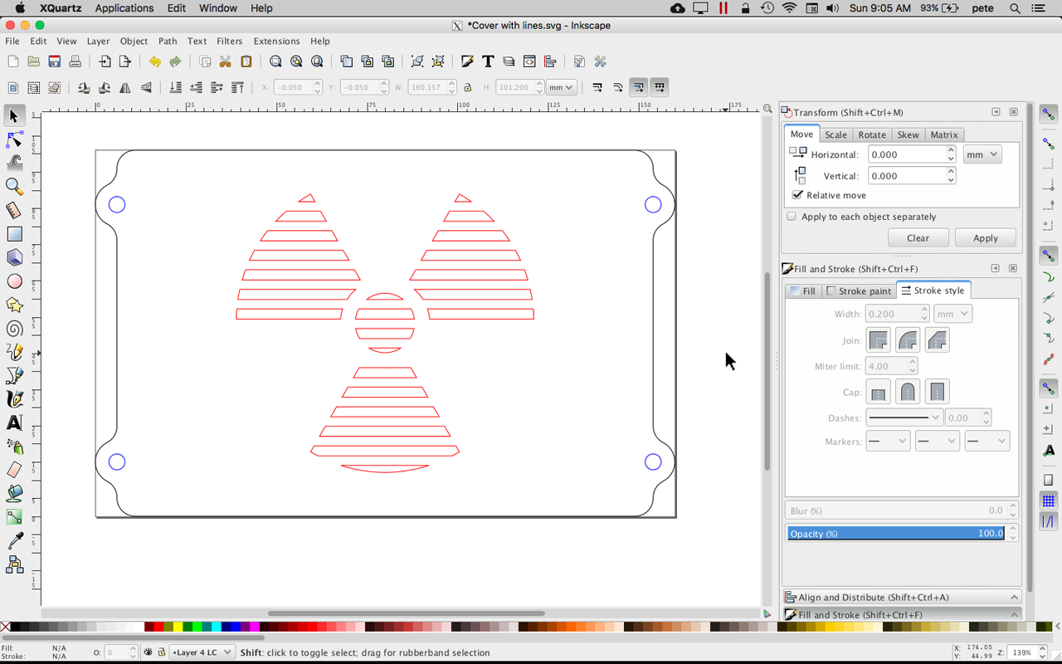Enable Apply to each object separately
The width and height of the screenshot is (1062, 664).
click(x=791, y=215)
